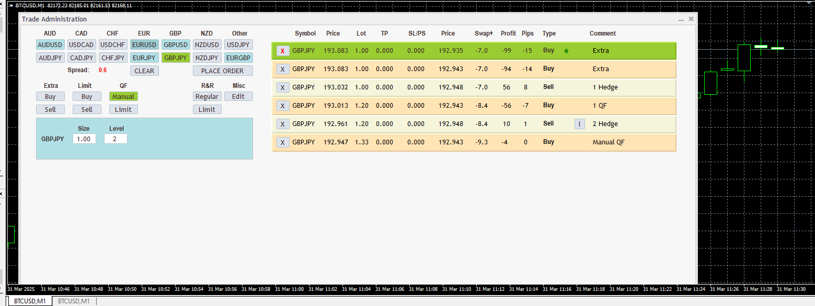Viewport: 815px width, 306px height.
Task: Switch to the first BTCUSD,M1 chart tab
Action: pyautogui.click(x=30, y=301)
